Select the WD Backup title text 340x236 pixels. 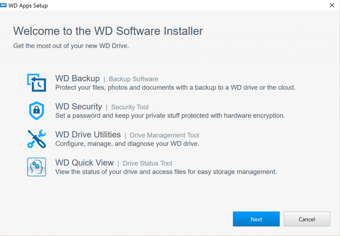(x=77, y=79)
